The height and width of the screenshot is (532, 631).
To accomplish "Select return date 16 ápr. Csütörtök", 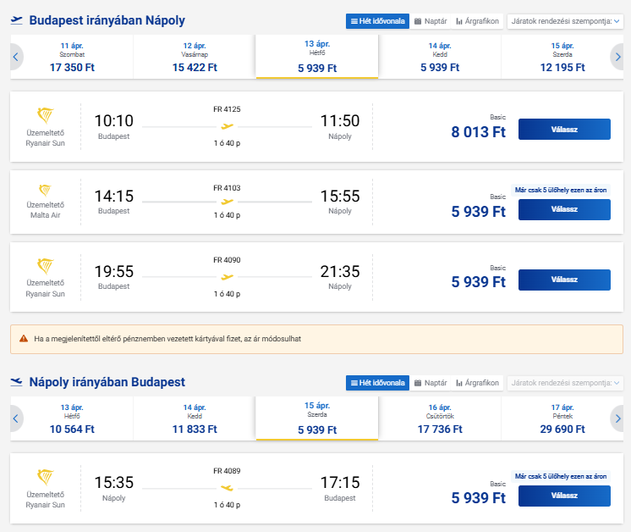I will 439,418.
